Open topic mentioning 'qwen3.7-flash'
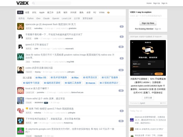This screenshot has height=137, width=183. 50,109
